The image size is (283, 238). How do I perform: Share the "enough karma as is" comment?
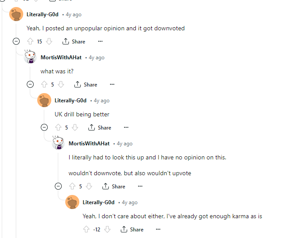(x=132, y=229)
